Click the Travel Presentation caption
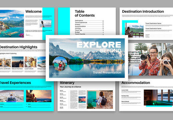This screenshot has width=173, height=120. pos(107,73)
